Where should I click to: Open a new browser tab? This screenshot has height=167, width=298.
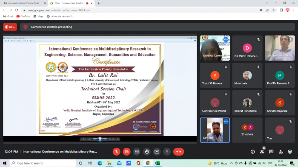tap(99, 3)
